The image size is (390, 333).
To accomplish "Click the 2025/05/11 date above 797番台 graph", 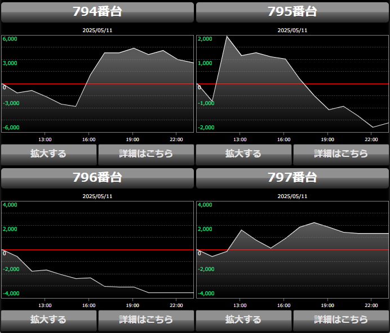I will 292,196.
